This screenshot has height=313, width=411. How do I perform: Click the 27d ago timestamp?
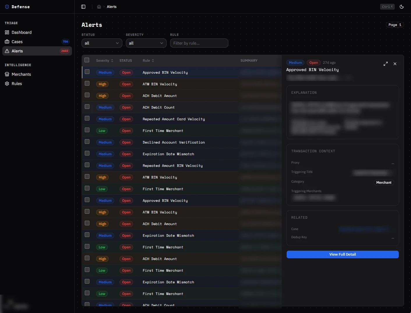[x=329, y=63]
